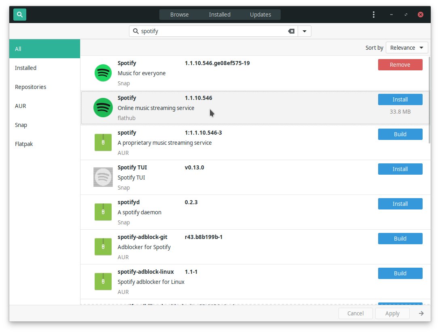Viewport: 440px width, 334px height.
Task: Click version "1:1.1.10.546-3" text
Action: coord(203,133)
